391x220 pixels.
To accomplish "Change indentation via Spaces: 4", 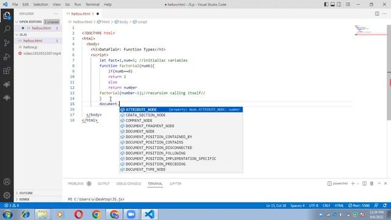I will (x=298, y=205).
